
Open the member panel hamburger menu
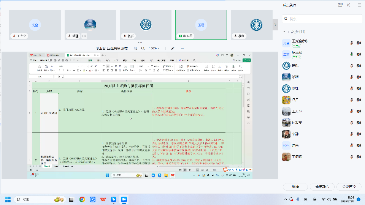[359, 5]
